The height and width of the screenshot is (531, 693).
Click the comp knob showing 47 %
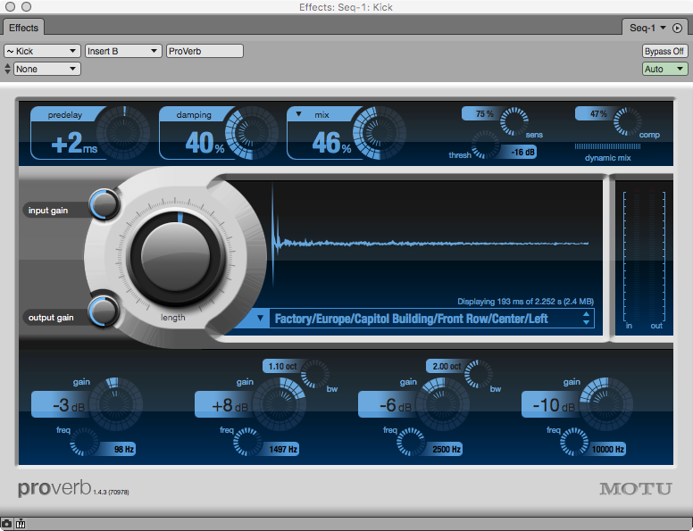coord(628,121)
